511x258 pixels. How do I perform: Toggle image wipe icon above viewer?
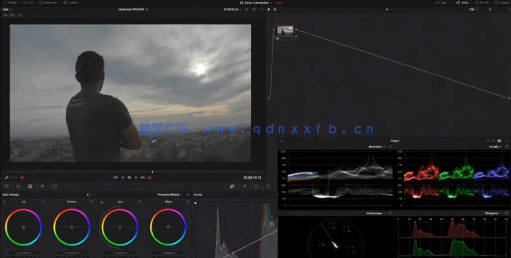(5, 15)
